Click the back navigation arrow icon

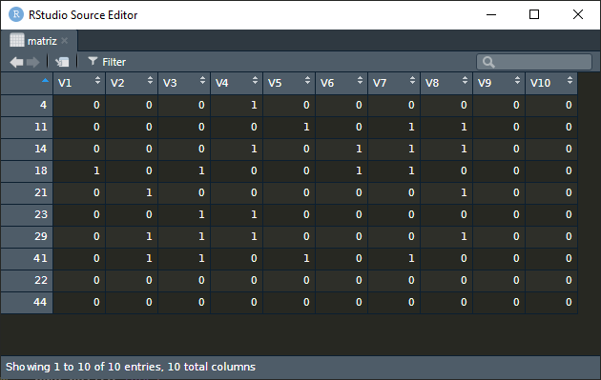coord(16,62)
